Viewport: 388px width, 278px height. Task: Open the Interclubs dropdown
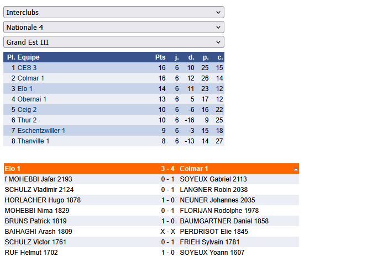point(114,12)
